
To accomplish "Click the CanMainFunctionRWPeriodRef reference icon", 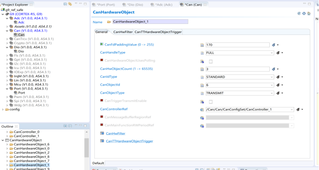I will (x=202, y=126).
